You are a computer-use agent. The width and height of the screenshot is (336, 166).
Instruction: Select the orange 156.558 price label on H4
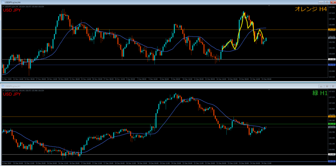coord(331,30)
